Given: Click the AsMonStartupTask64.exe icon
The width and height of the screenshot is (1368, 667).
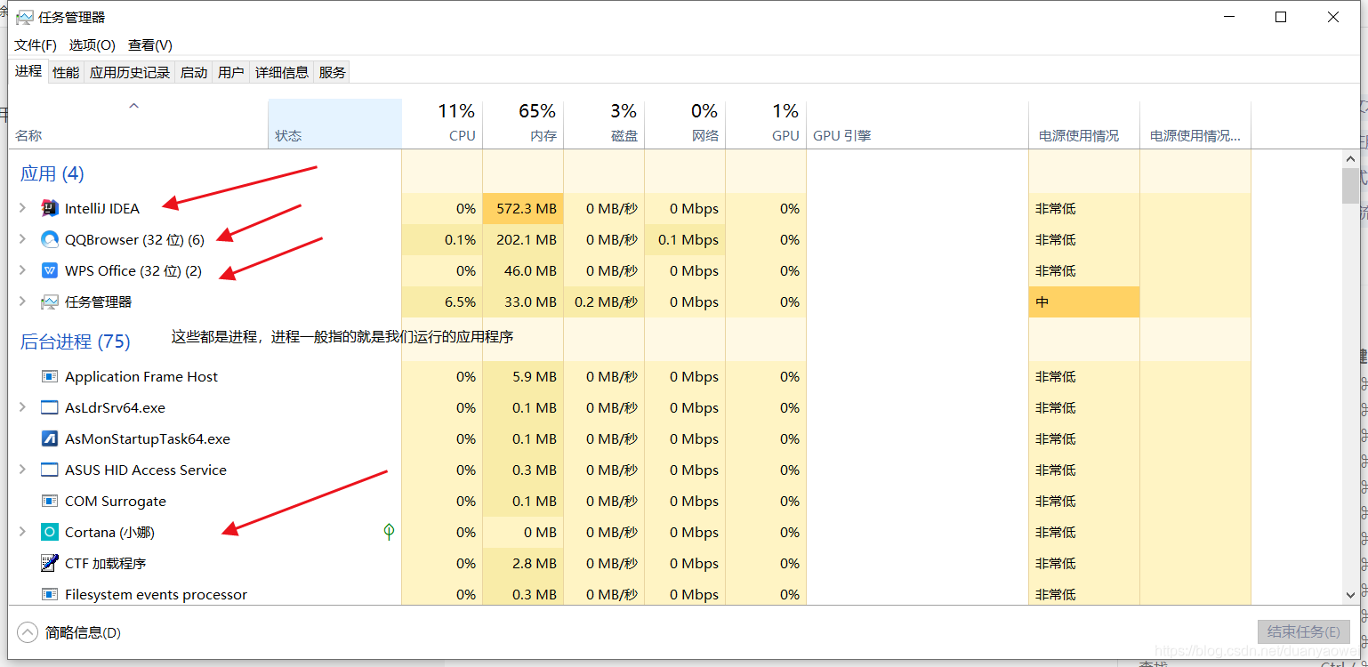Looking at the screenshot, I should 50,439.
